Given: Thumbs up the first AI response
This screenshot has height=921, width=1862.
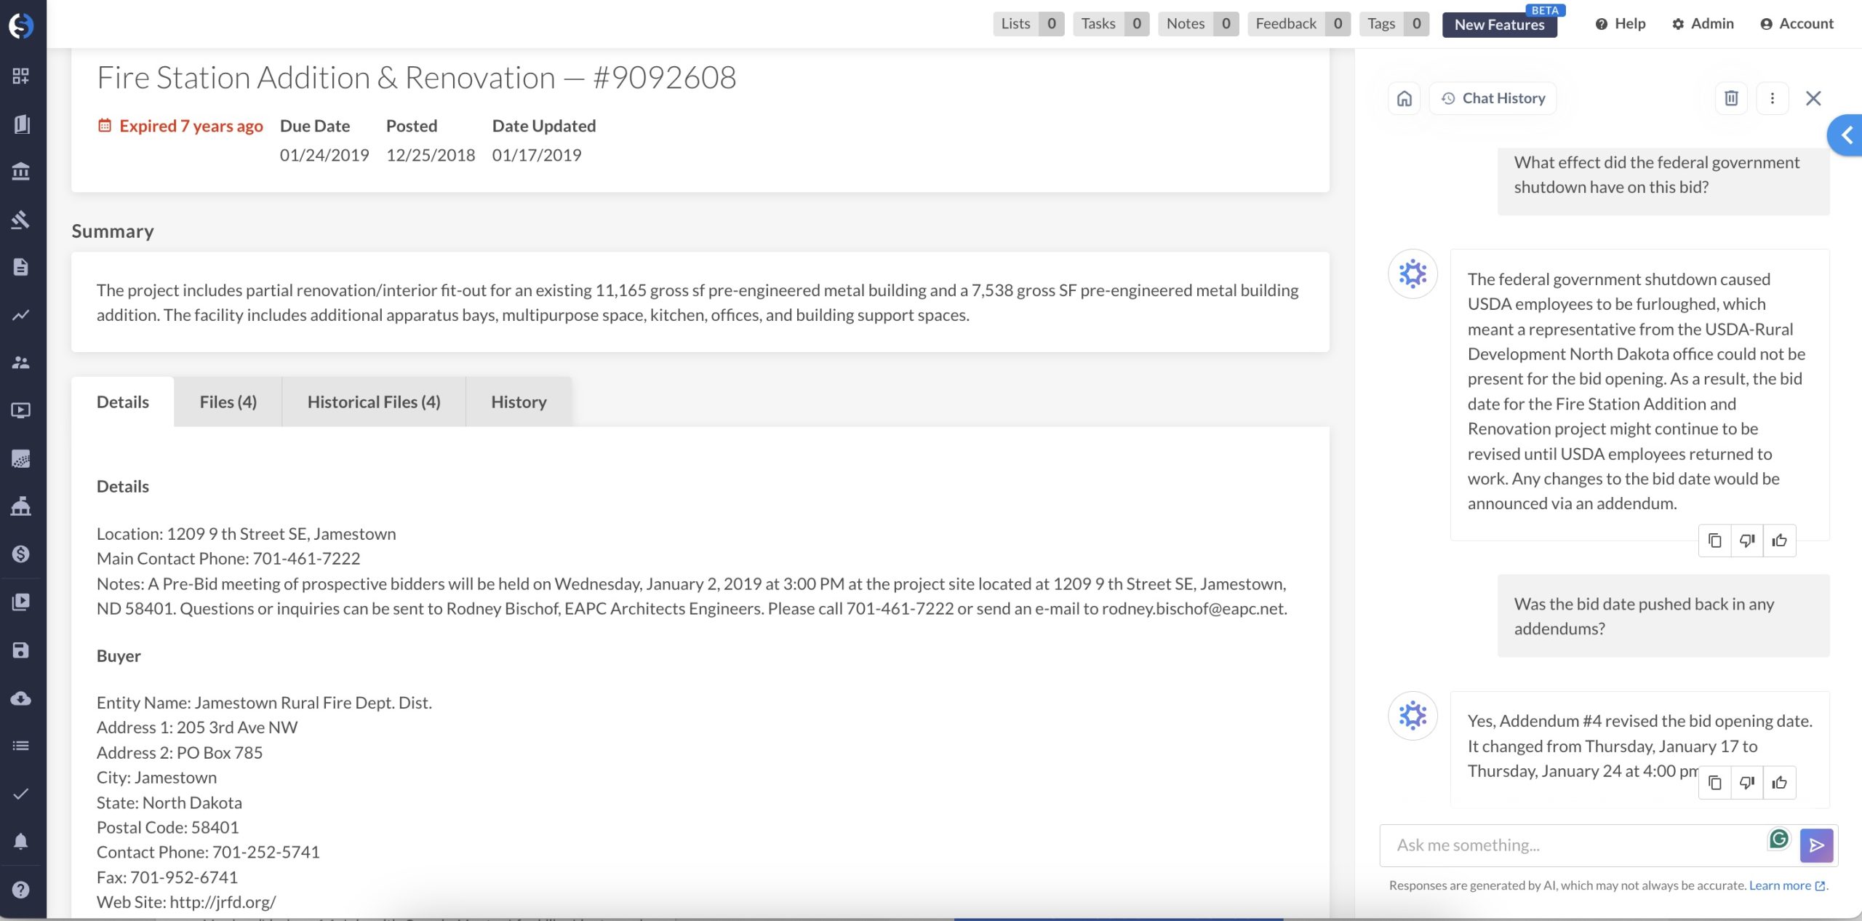Looking at the screenshot, I should tap(1779, 541).
